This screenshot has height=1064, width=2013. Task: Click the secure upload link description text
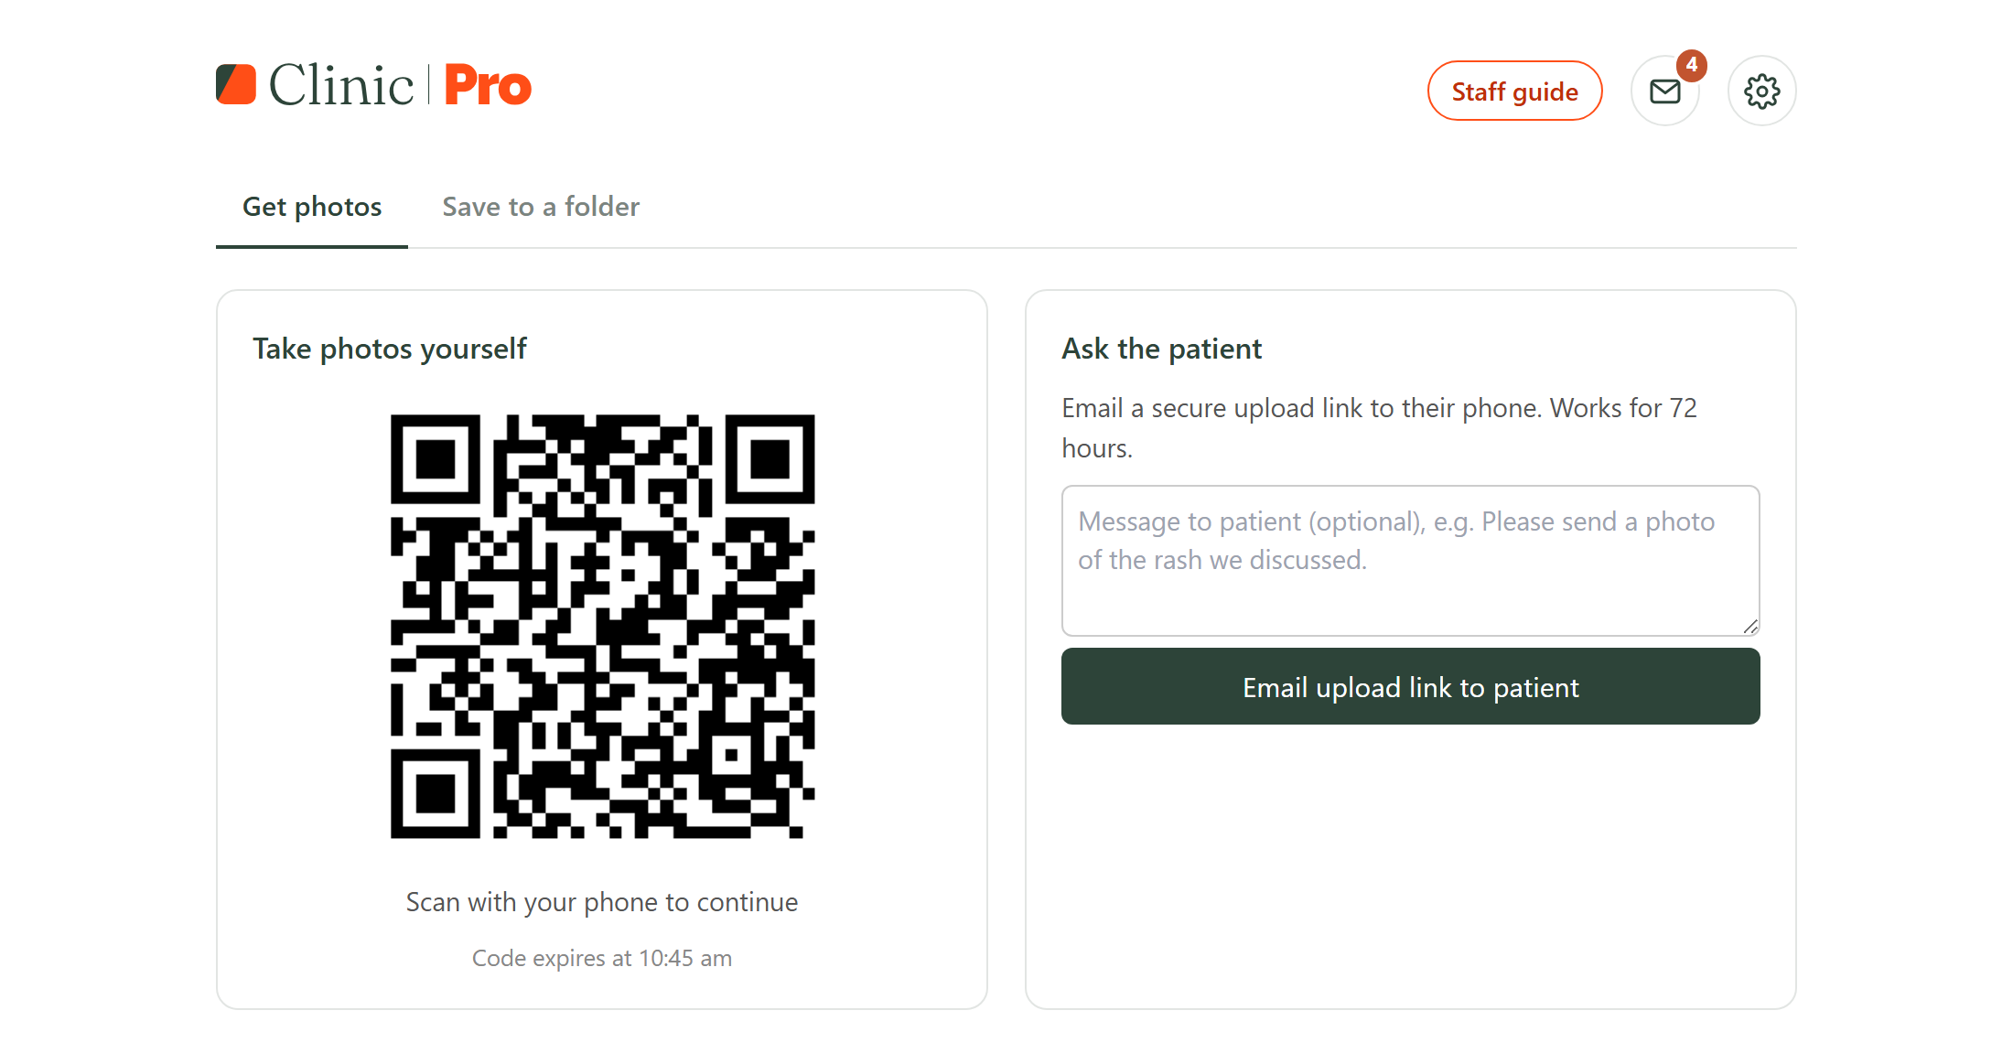[1380, 427]
